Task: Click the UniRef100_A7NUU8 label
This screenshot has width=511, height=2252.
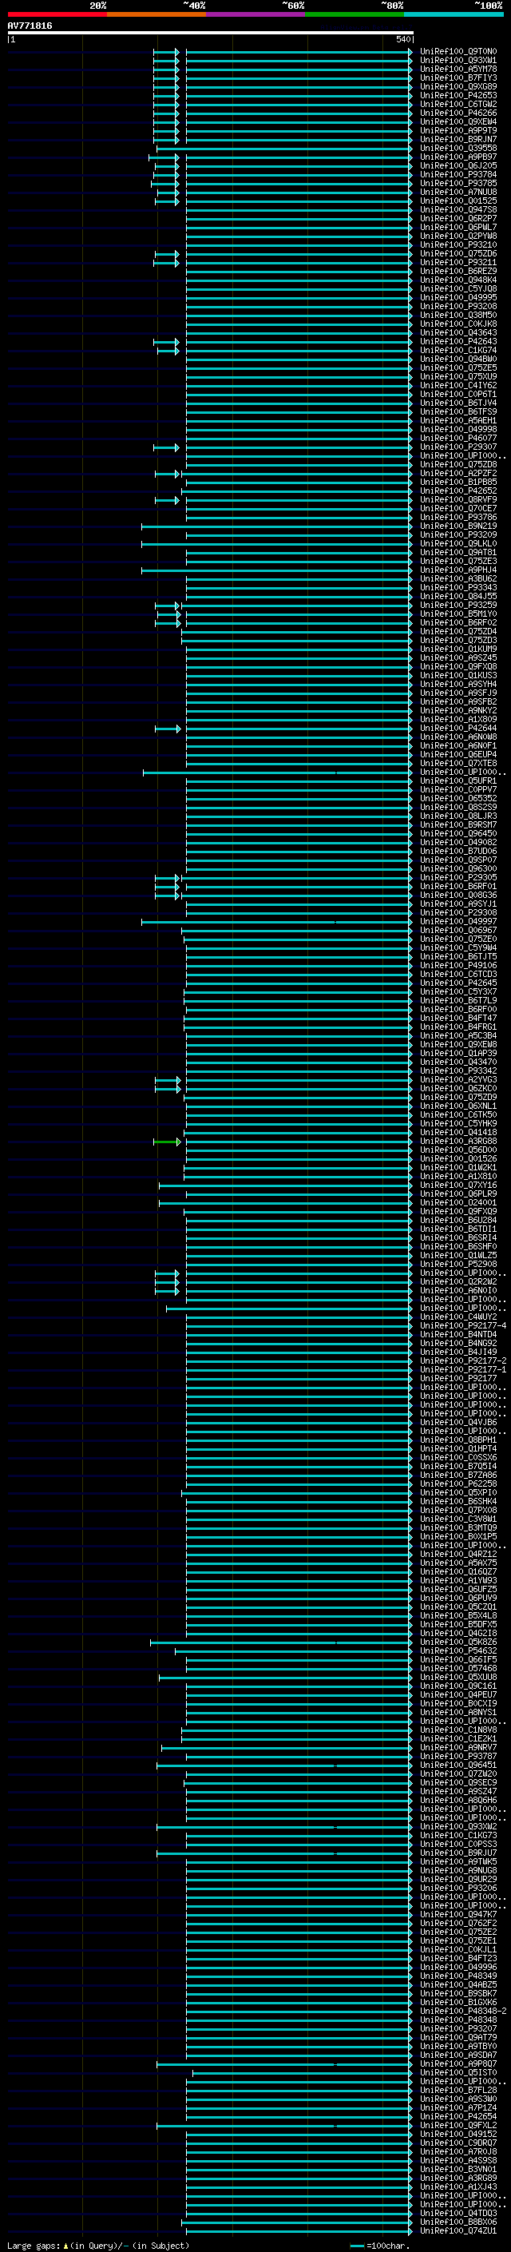Action: coord(458,192)
